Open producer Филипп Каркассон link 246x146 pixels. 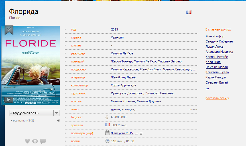point(124,69)
